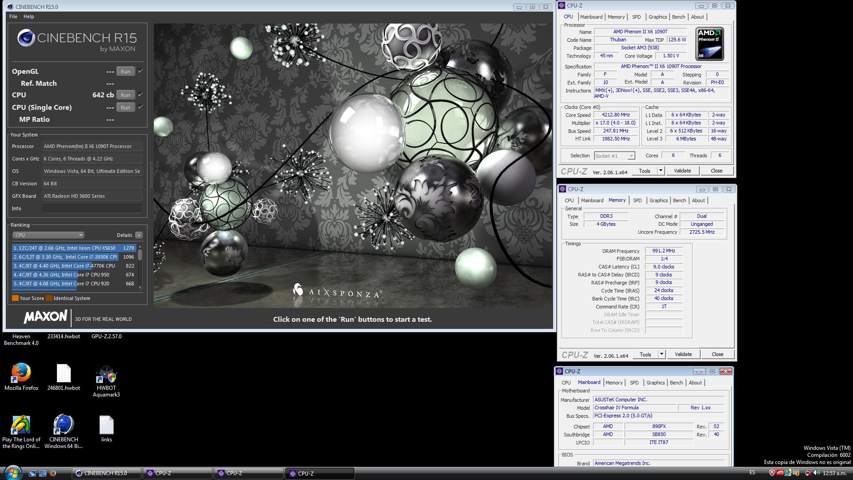This screenshot has height=480, width=853.
Task: Click the Cinebench R15.0 taskbar button
Action: 107,473
